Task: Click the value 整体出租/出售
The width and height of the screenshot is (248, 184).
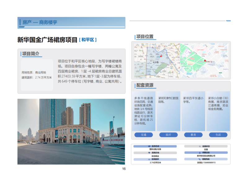Action: tap(155, 149)
